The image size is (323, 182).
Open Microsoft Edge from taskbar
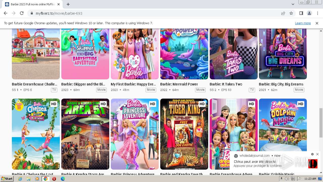point(63,179)
